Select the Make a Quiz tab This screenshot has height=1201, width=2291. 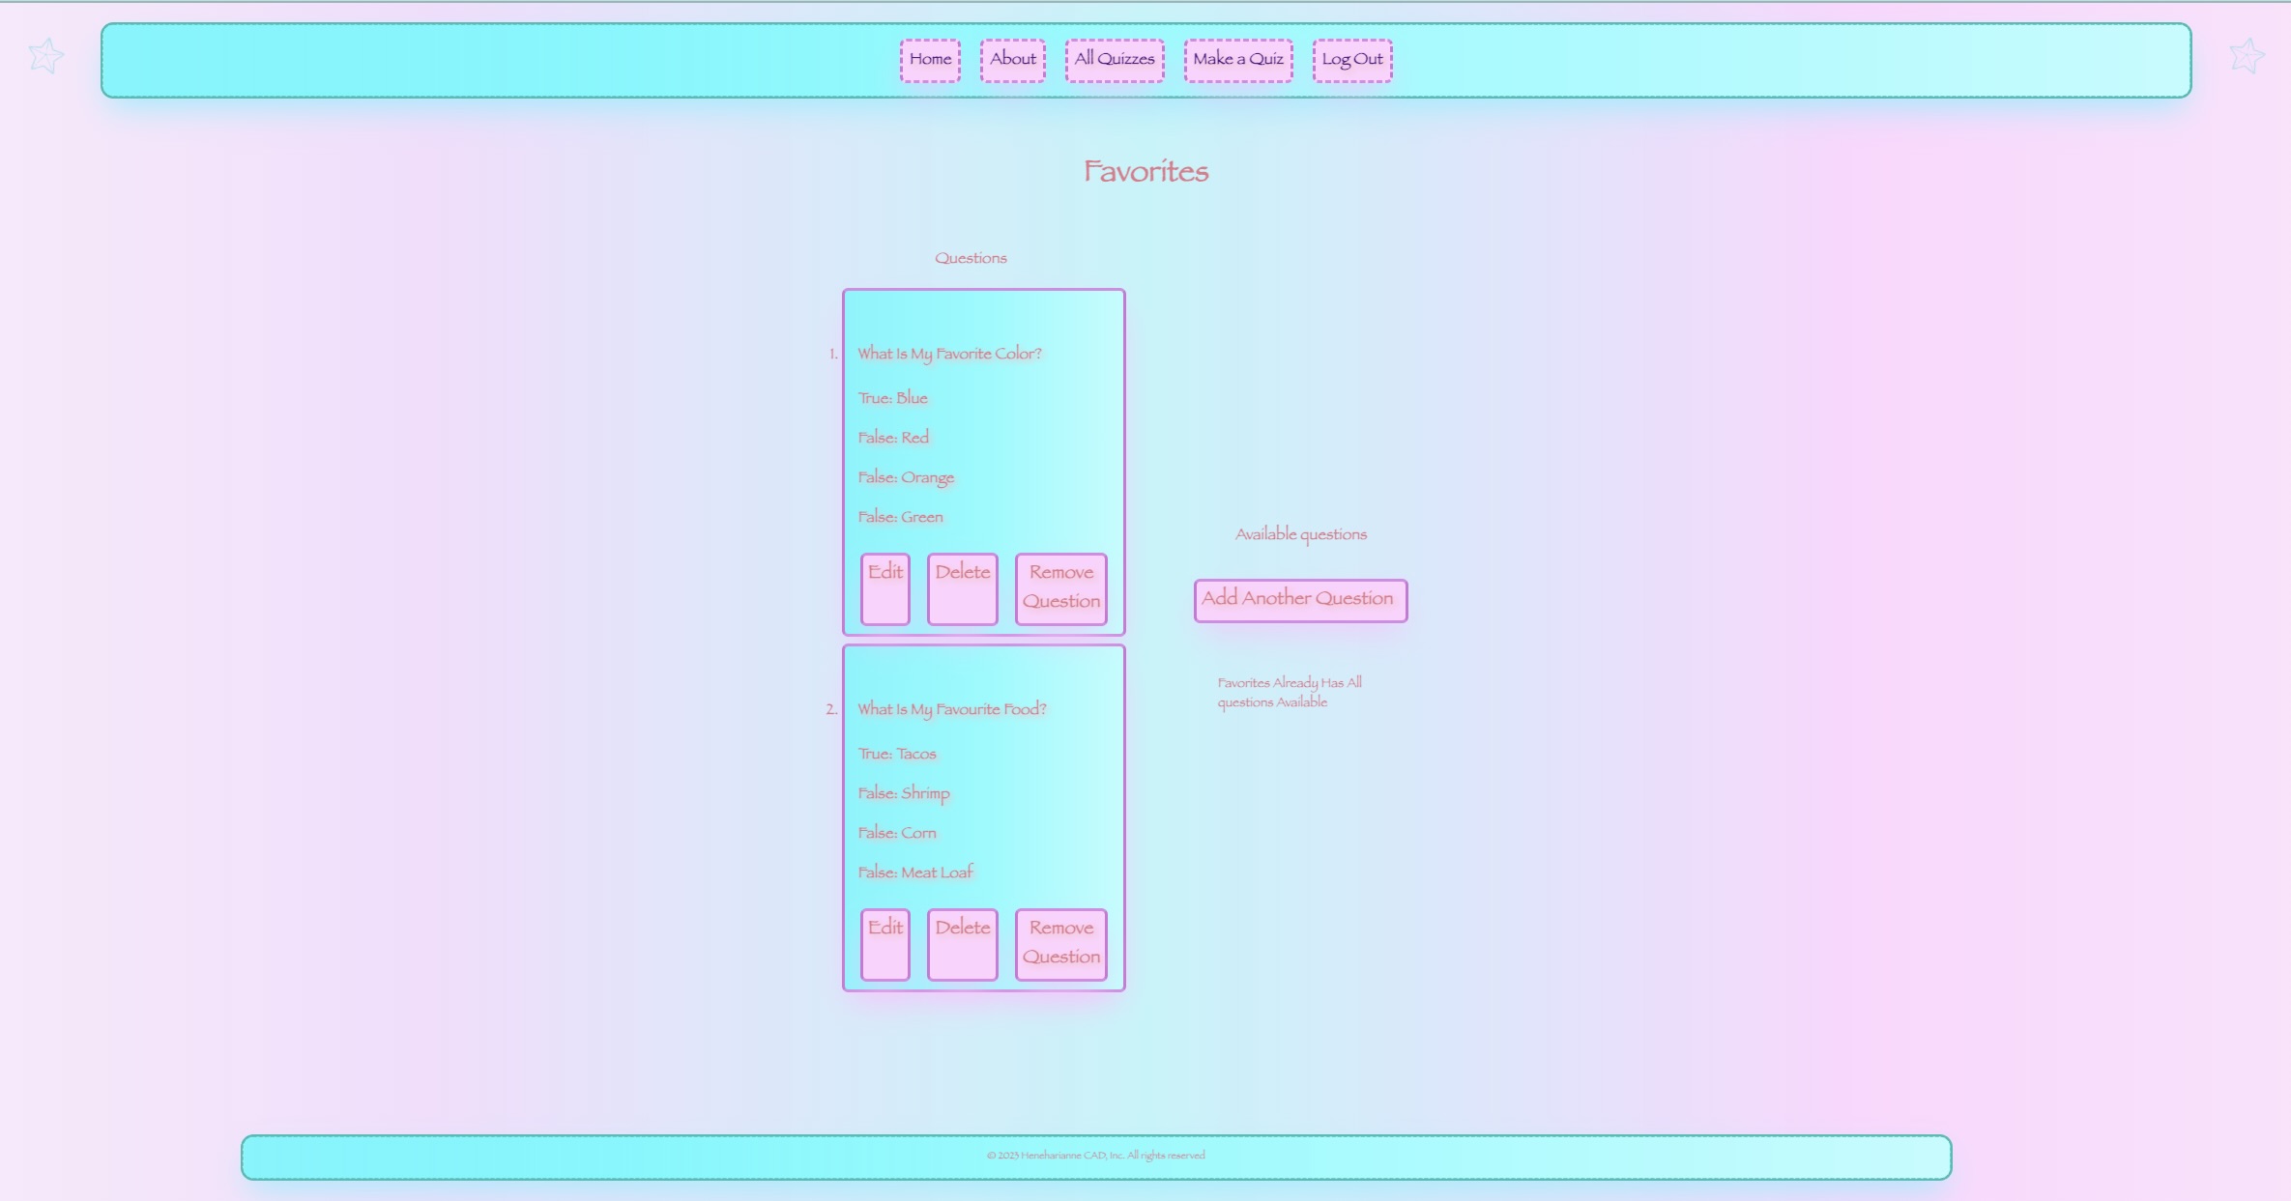pos(1238,58)
